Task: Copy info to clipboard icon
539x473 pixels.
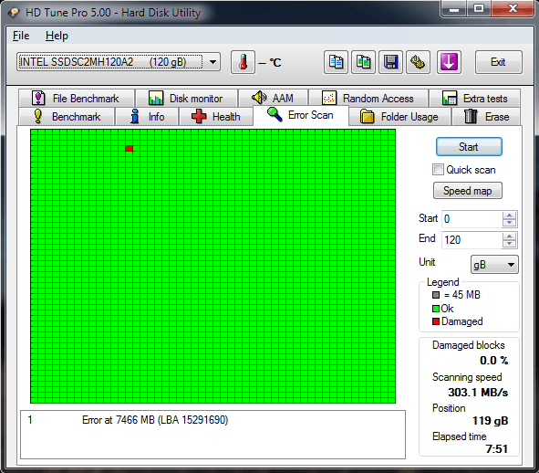Action: point(336,62)
